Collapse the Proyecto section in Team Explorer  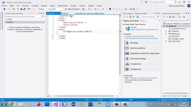[x=123, y=34]
